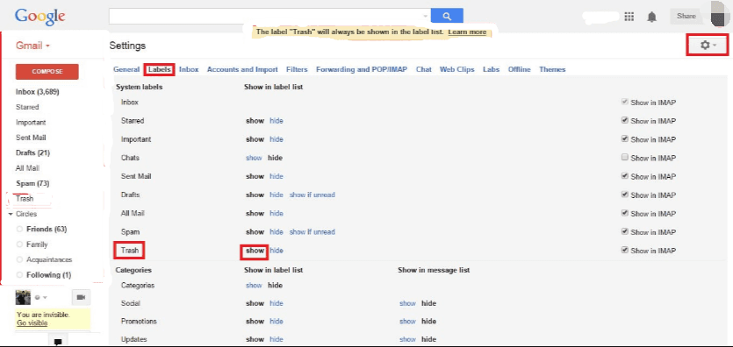Click the chat profile picture thumbnail
Image resolution: width=733 pixels, height=347 pixels.
coord(23,297)
